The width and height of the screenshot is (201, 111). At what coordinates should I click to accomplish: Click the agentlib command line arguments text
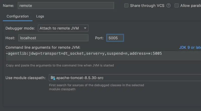(84, 53)
